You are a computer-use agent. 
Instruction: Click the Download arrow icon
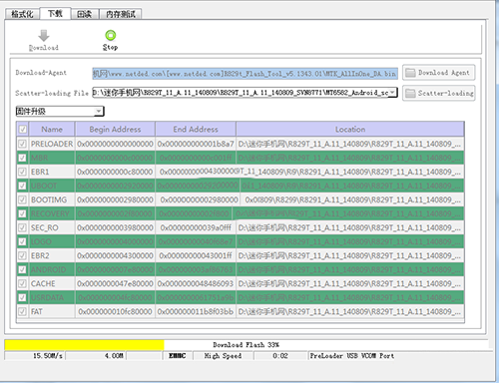44,35
